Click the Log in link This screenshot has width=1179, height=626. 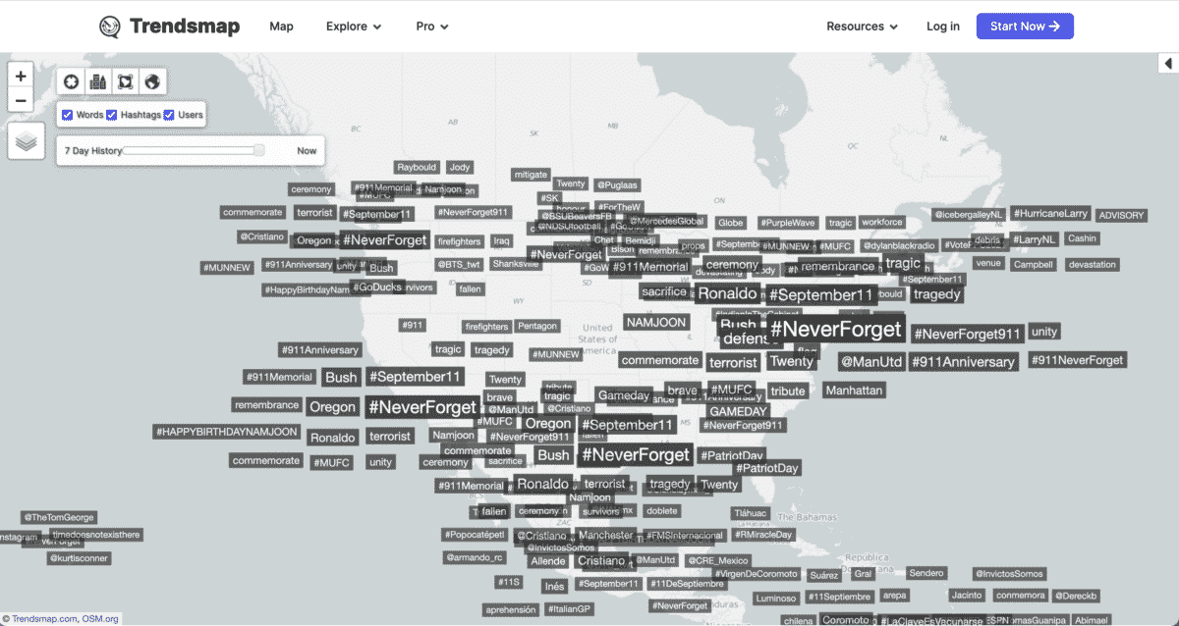click(x=943, y=26)
